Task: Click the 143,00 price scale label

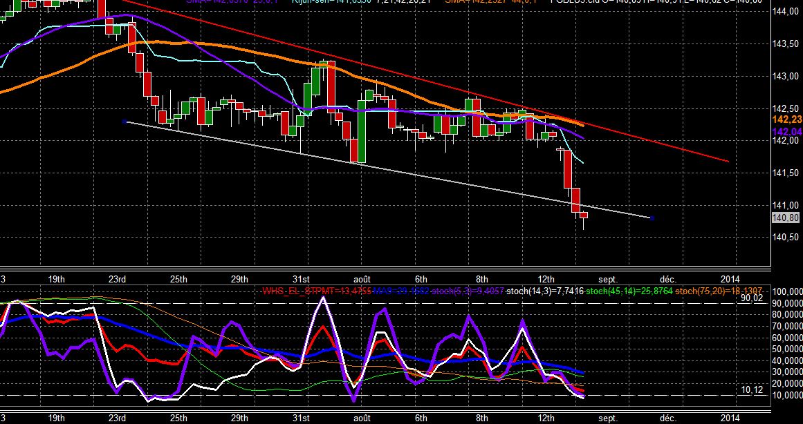Action: point(785,76)
